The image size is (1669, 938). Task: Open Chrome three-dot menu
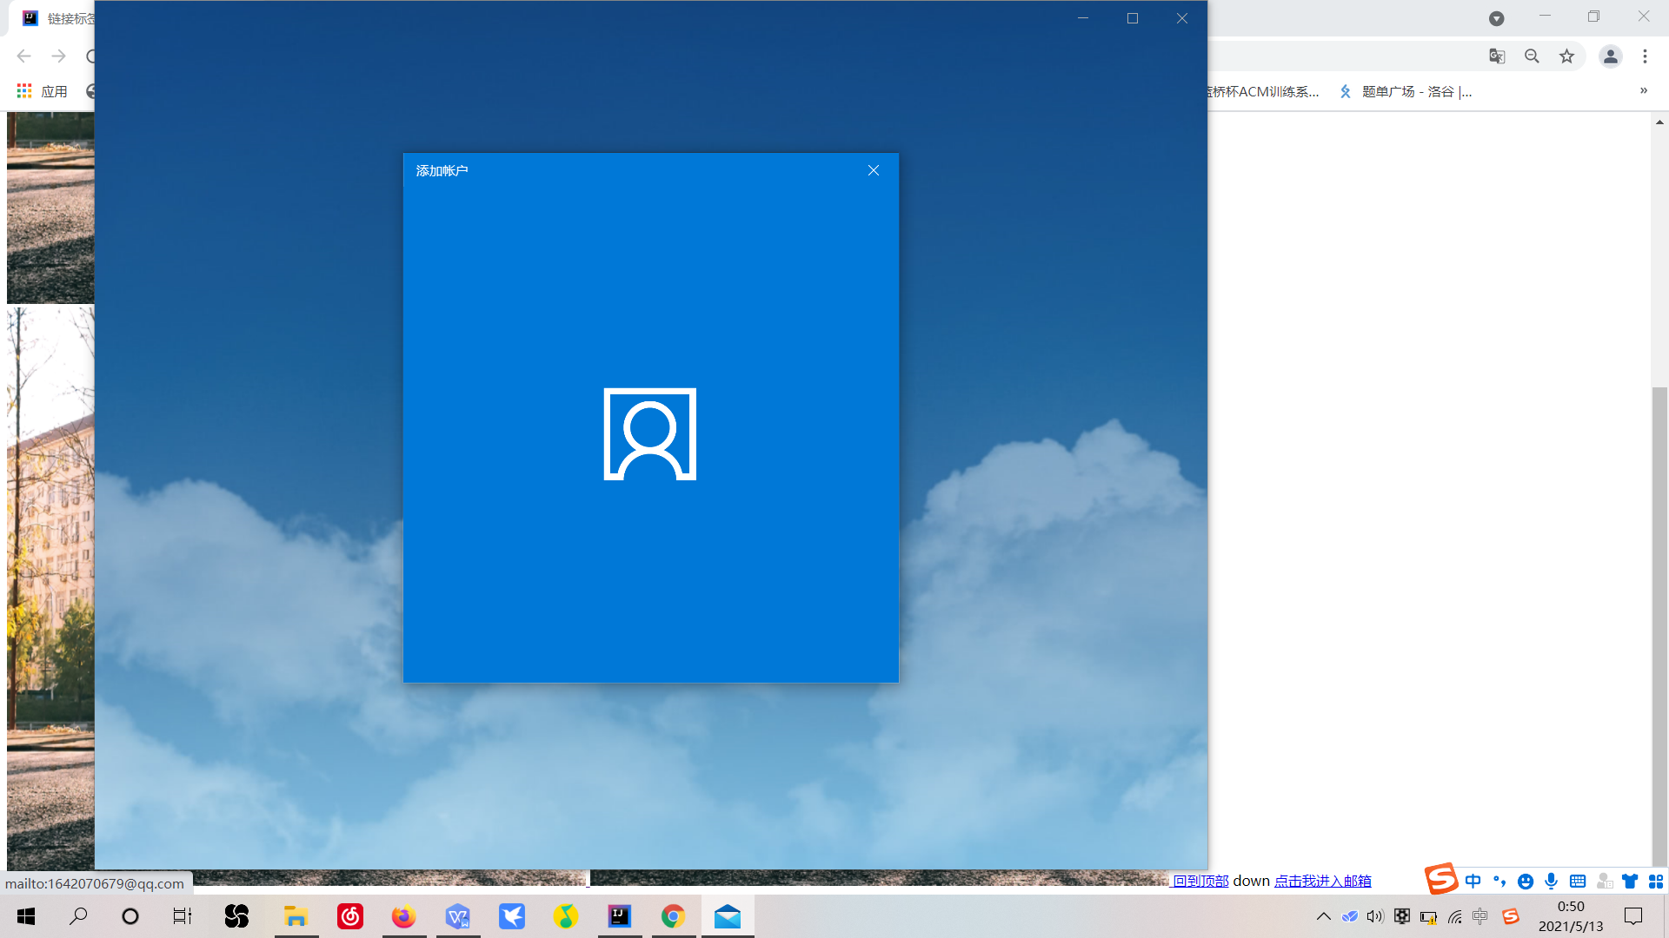coord(1645,56)
